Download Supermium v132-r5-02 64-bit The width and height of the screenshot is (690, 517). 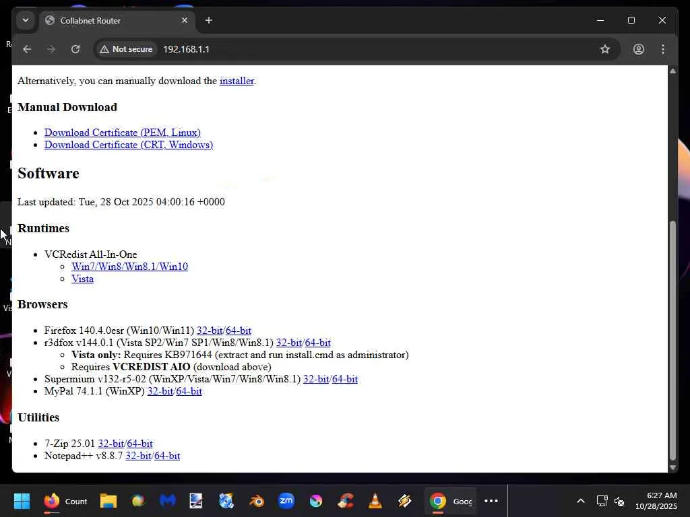coord(345,379)
